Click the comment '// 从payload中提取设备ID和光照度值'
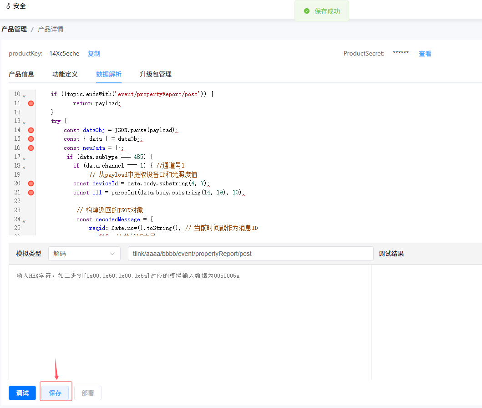Screen dimensions: 482x408 point(143,175)
